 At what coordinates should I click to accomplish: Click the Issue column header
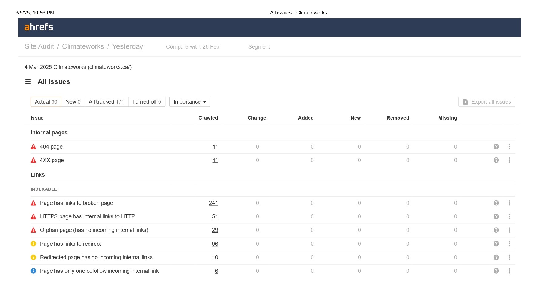tap(37, 118)
